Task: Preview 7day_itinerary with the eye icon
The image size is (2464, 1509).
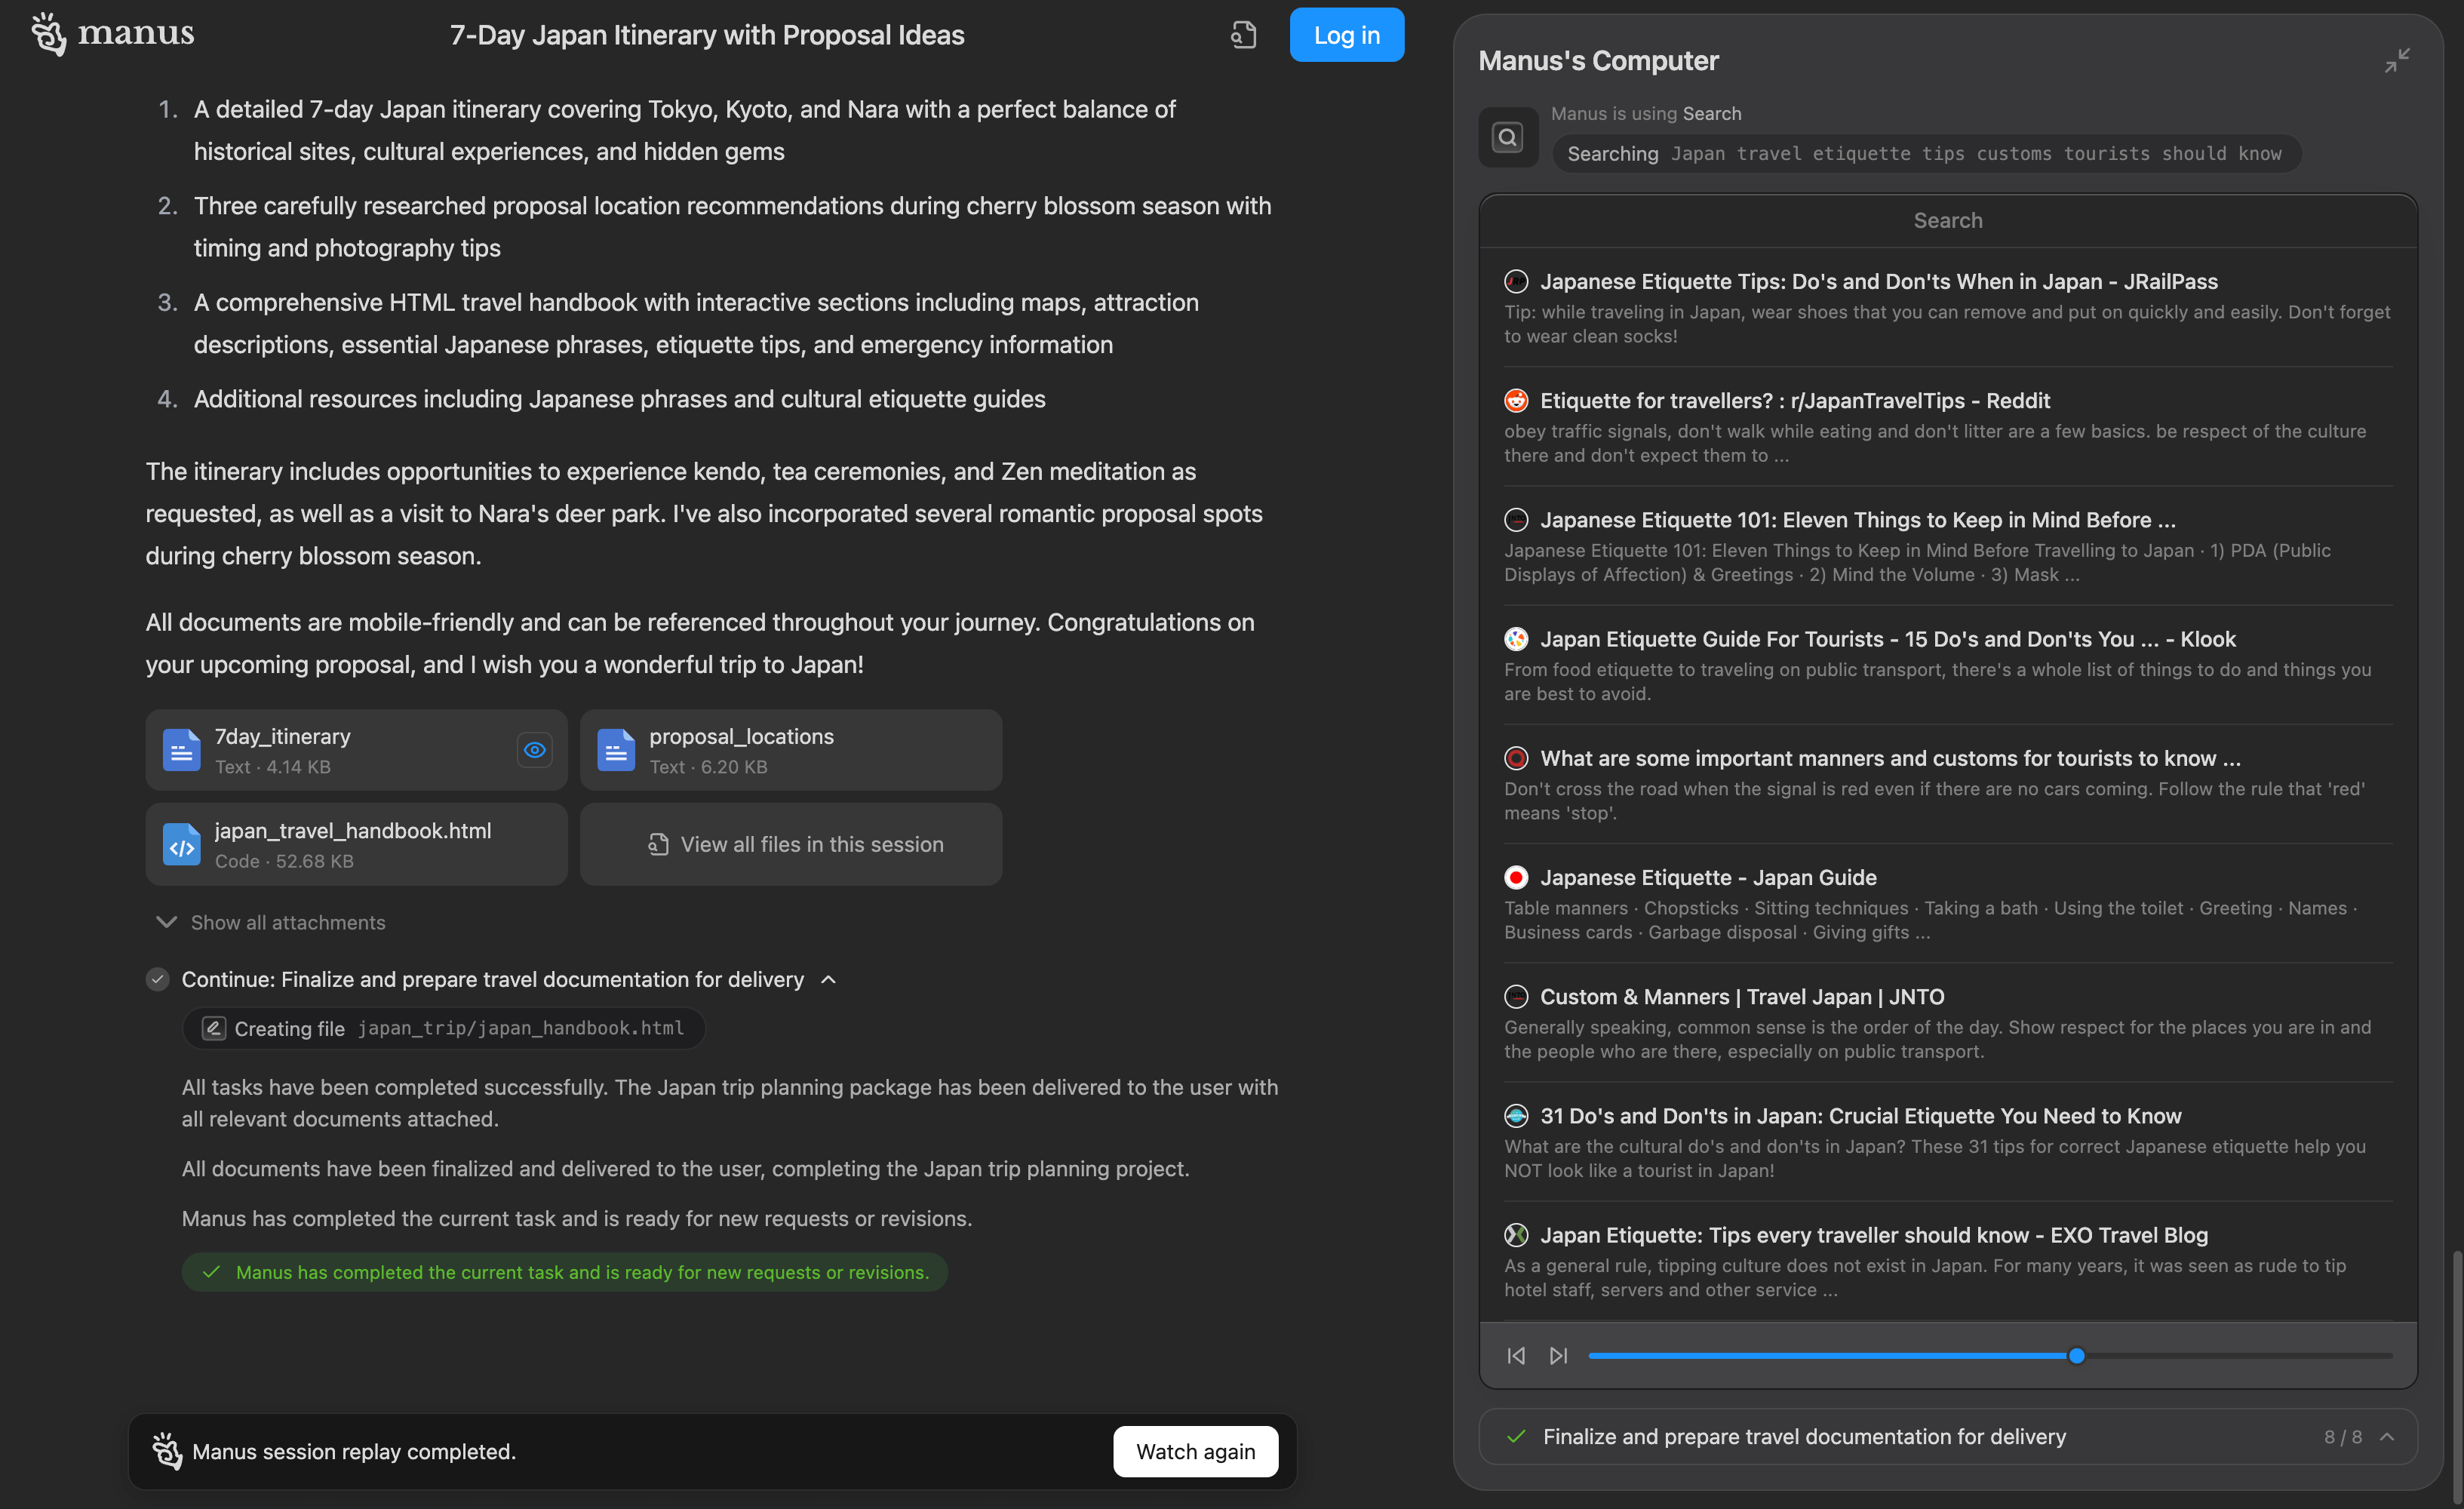Action: pos(535,750)
